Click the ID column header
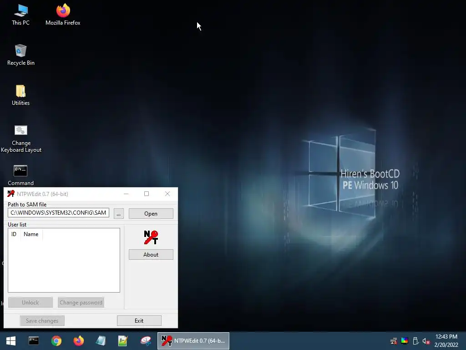 click(14, 234)
